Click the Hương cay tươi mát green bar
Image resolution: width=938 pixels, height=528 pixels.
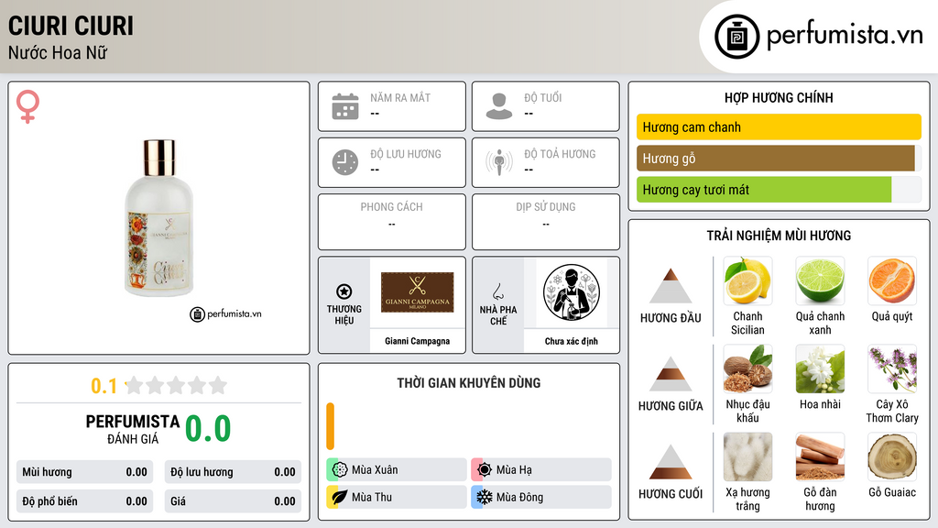pyautogui.click(x=764, y=190)
